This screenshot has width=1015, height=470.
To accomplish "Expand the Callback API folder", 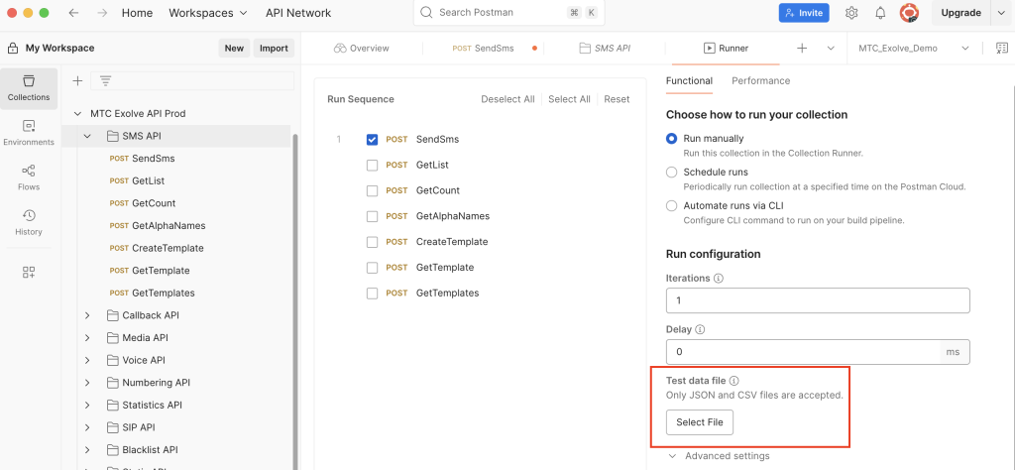I will [x=87, y=315].
